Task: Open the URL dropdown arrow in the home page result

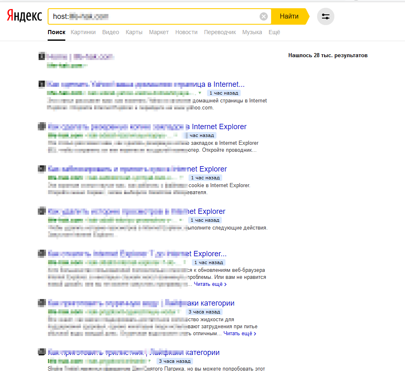Action: click(x=200, y=93)
